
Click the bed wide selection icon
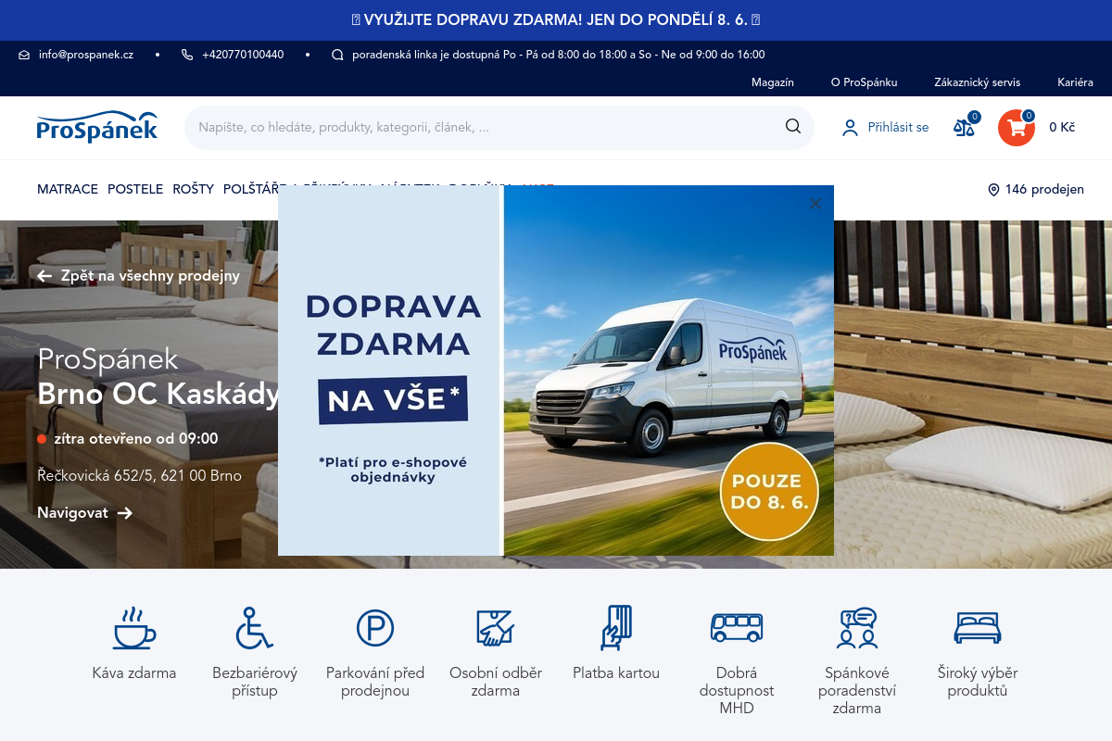pyautogui.click(x=978, y=628)
